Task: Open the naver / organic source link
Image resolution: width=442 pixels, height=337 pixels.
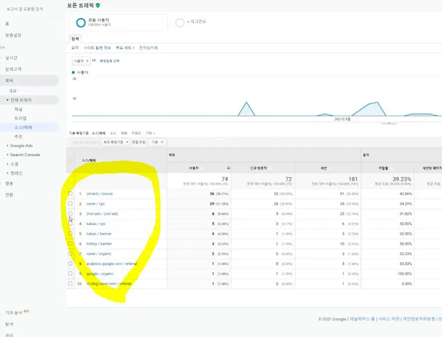Action: 98,254
